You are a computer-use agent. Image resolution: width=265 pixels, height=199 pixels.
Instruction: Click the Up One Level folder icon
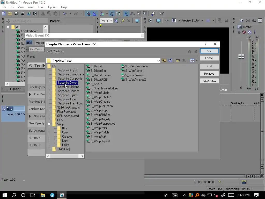pos(164,60)
